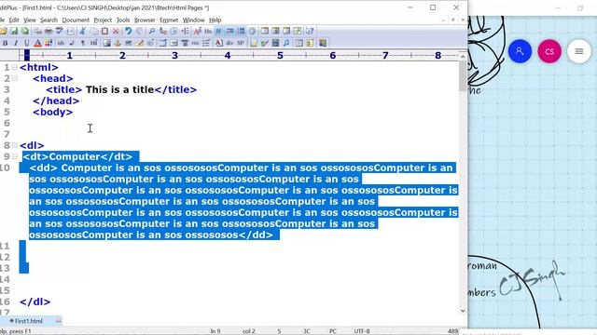Viewport: 597px width, 335px height.
Task: Click 'UTF-8' encoding in status bar
Action: pyautogui.click(x=362, y=331)
